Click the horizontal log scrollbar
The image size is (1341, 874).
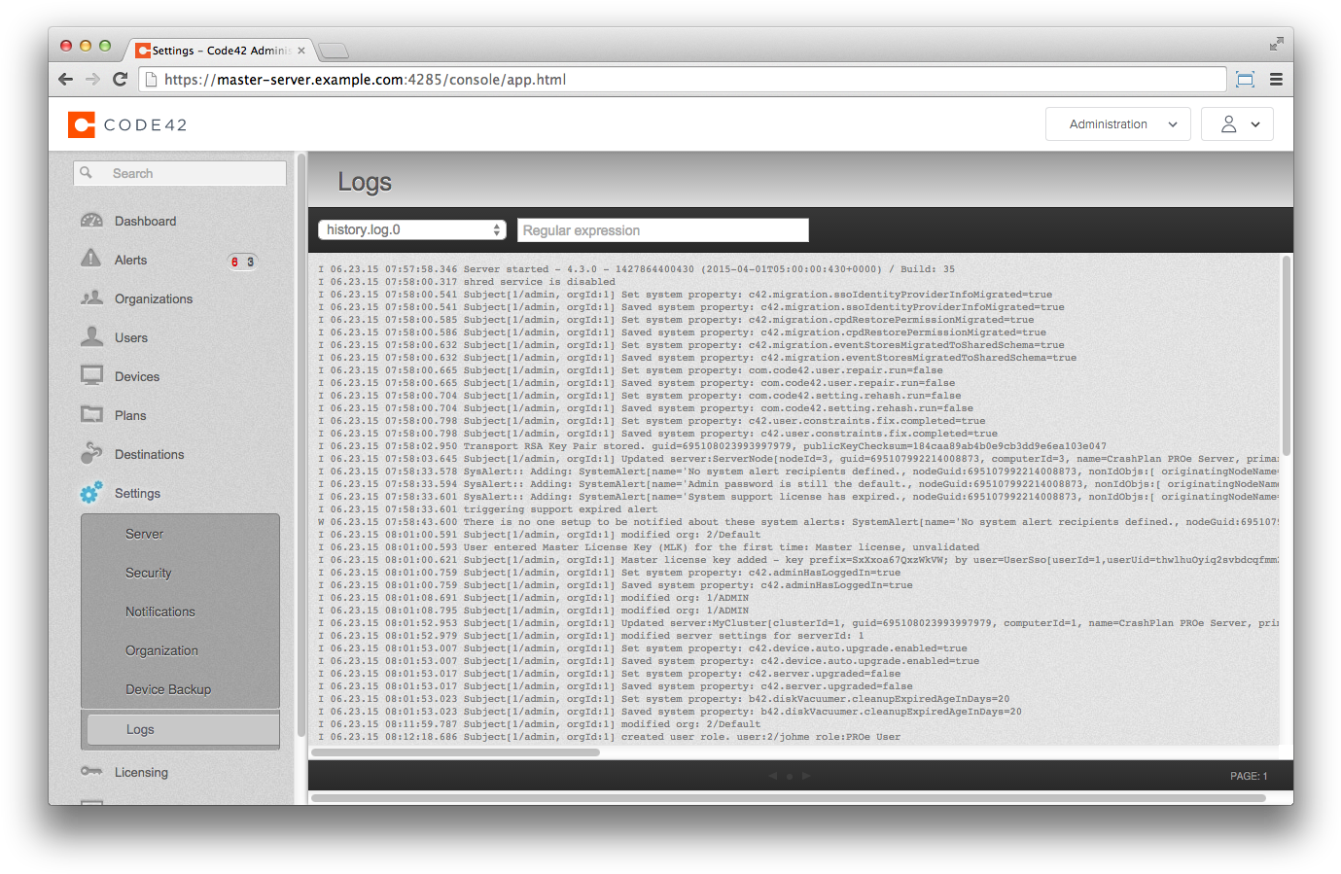457,752
